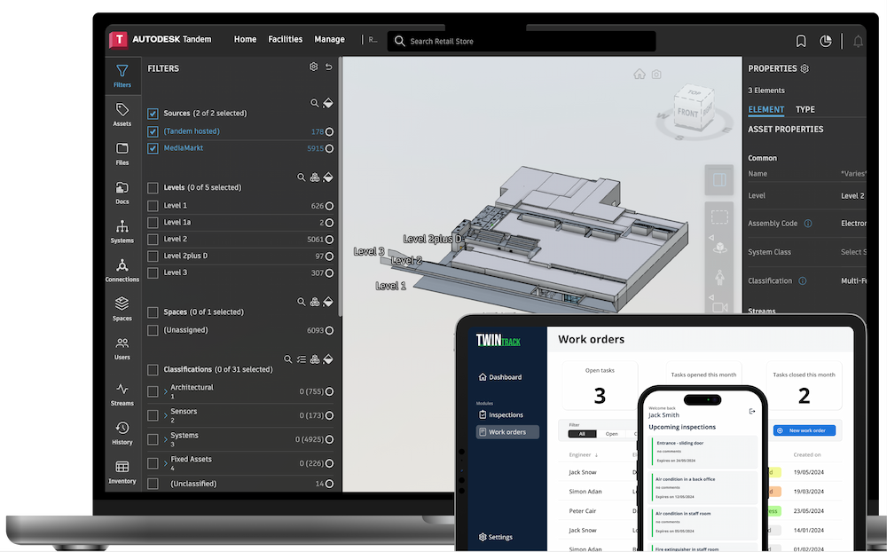The height and width of the screenshot is (552, 887).
Task: Open the Home menu
Action: [x=245, y=39]
